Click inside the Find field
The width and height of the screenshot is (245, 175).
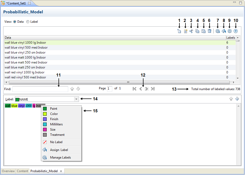point(39,89)
